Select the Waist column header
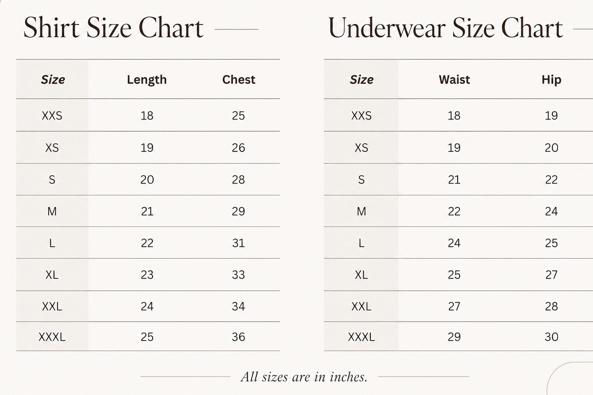 point(454,79)
